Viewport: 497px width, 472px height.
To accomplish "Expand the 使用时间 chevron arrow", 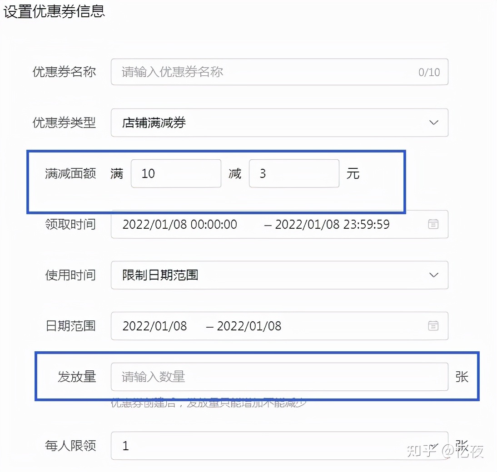I will click(433, 275).
